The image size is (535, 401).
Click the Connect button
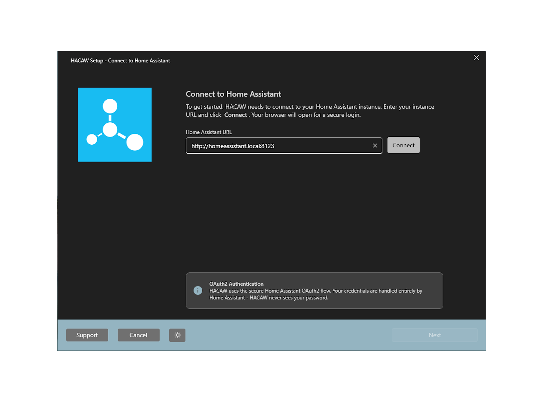(403, 145)
